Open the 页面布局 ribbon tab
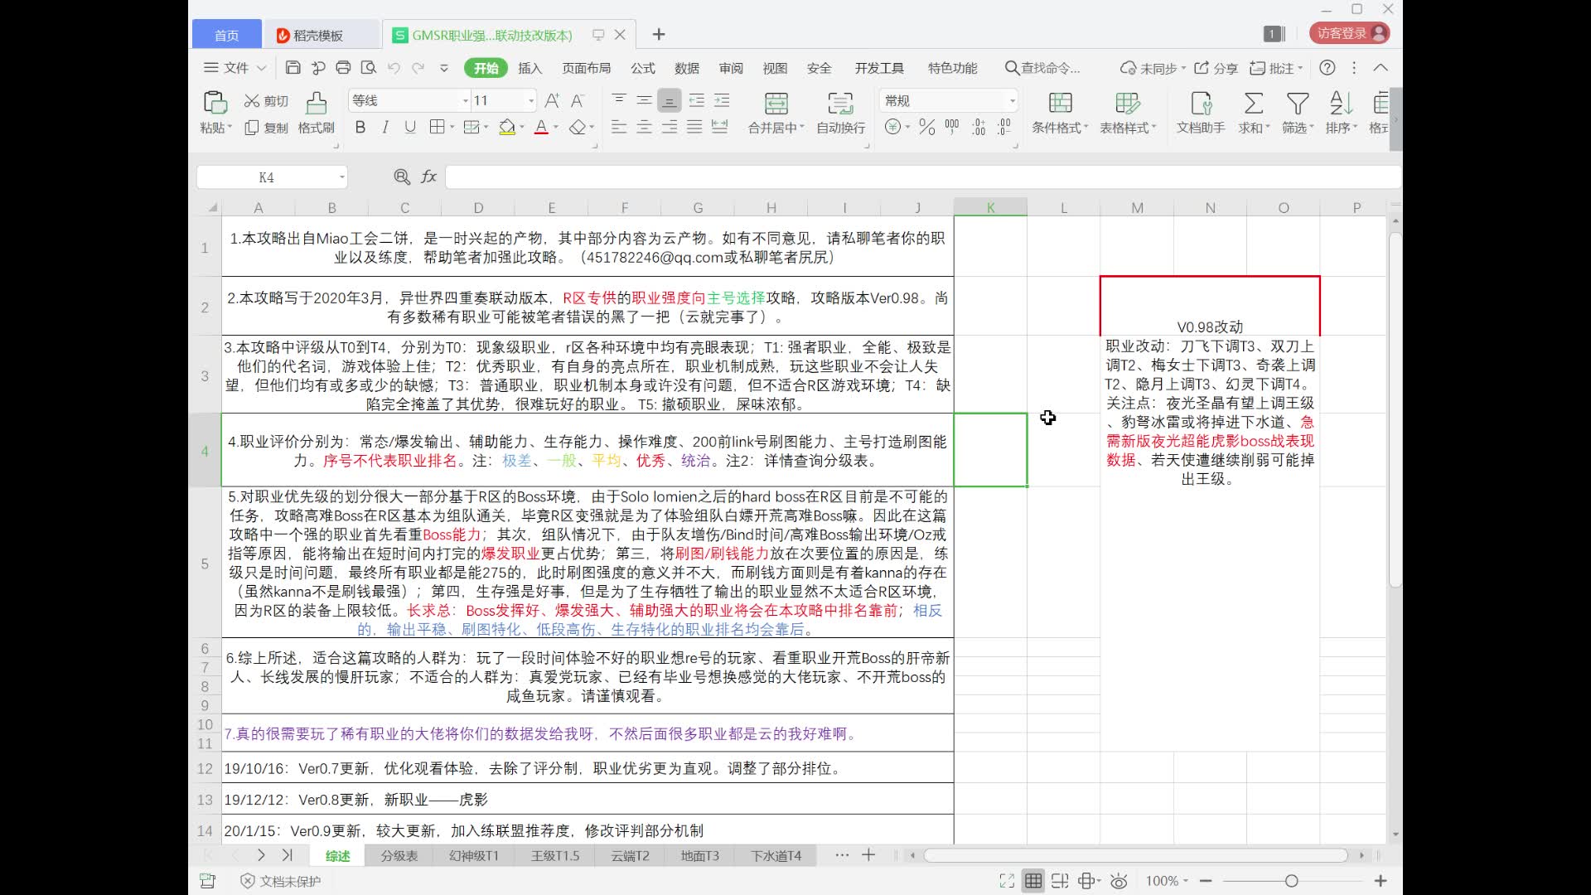This screenshot has width=1591, height=895. point(586,68)
